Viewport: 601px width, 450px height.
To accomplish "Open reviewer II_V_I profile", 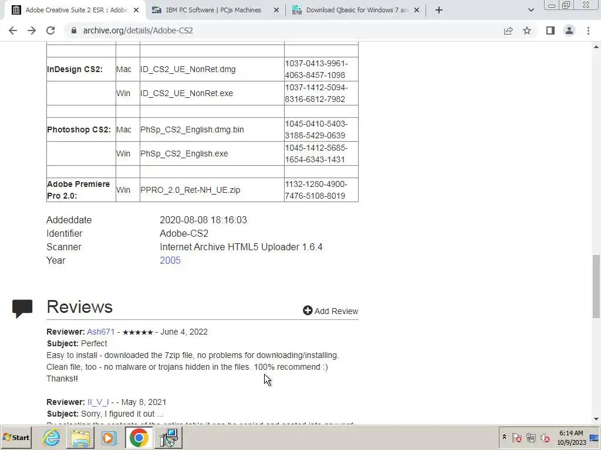I will pyautogui.click(x=98, y=402).
